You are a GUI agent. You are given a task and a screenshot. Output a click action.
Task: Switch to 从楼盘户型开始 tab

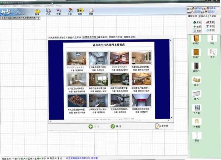pyautogui.click(x=73, y=38)
